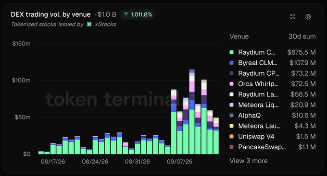327x176 pixels.
Task: Click the 1,011.8% change badge
Action: pyautogui.click(x=138, y=14)
